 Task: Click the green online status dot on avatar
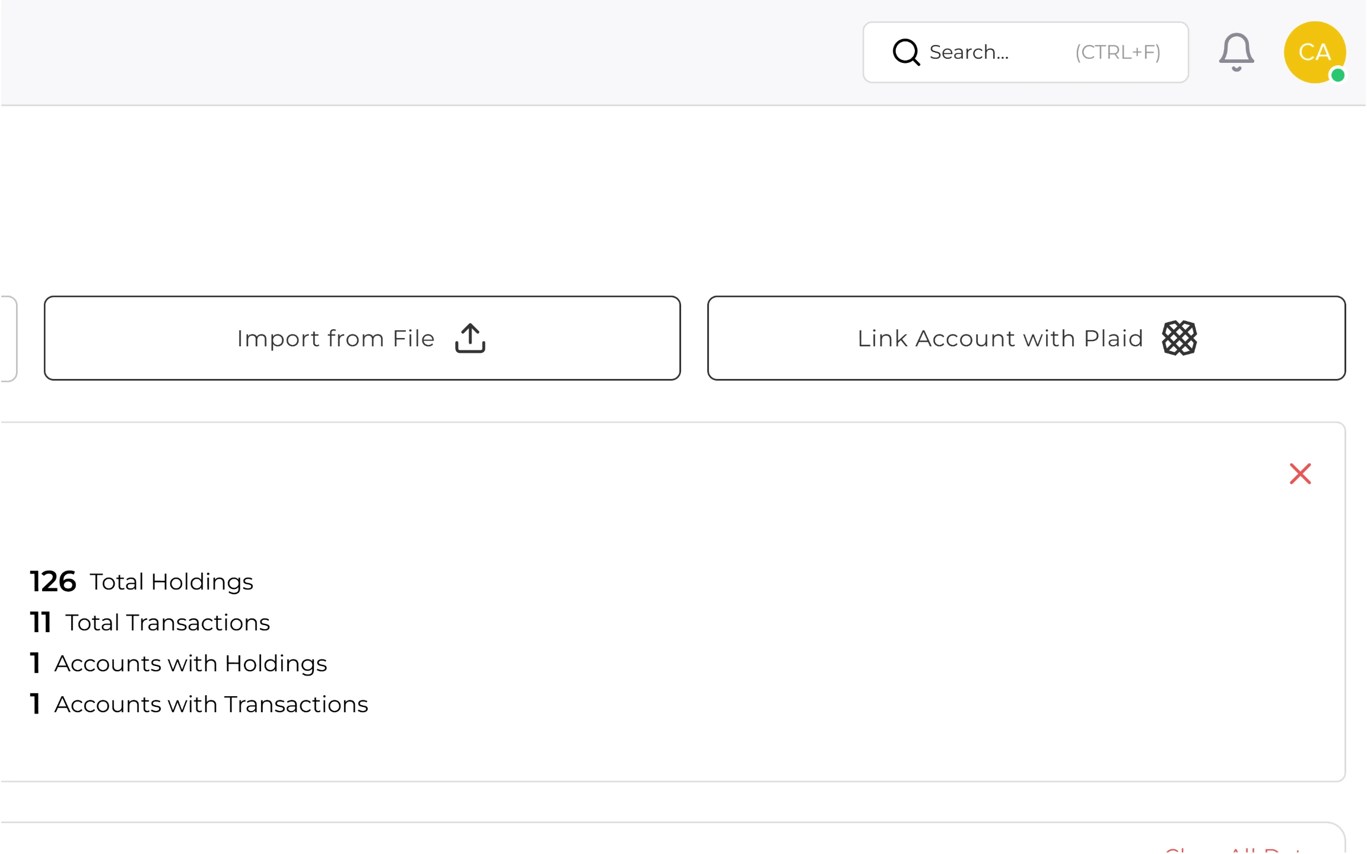point(1339,75)
